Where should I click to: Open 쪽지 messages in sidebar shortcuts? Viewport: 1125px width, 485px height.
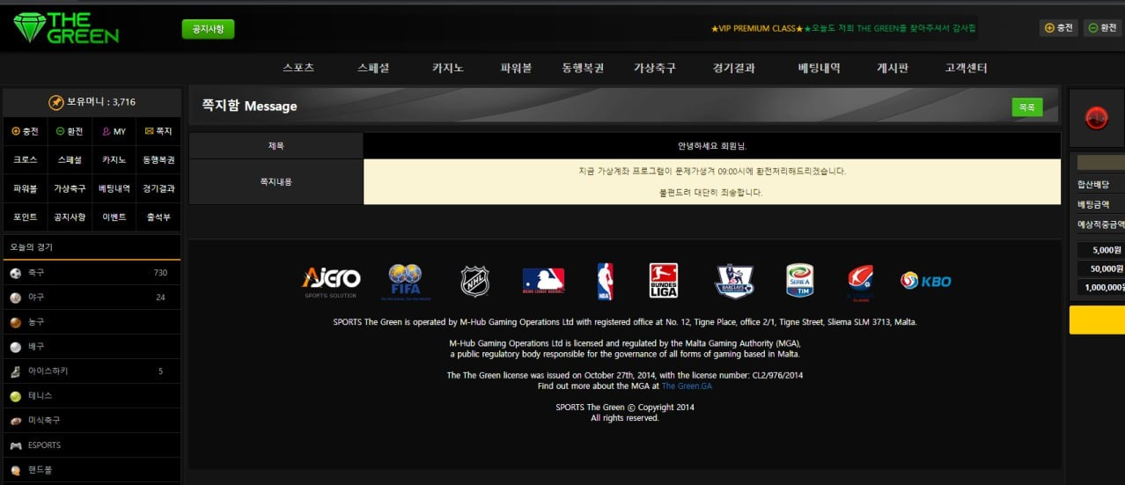click(x=158, y=132)
